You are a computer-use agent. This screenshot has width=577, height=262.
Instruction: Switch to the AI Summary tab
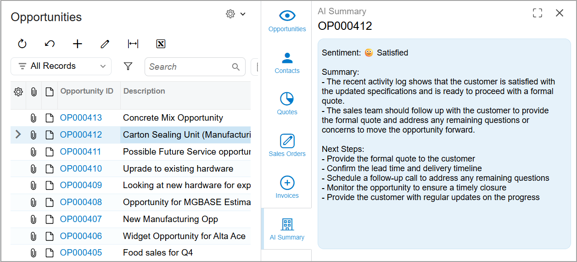287,229
